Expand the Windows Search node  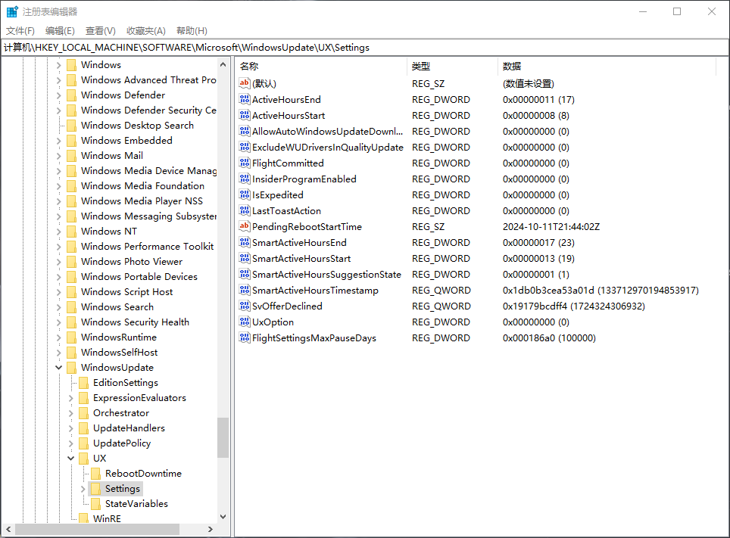[x=58, y=307]
